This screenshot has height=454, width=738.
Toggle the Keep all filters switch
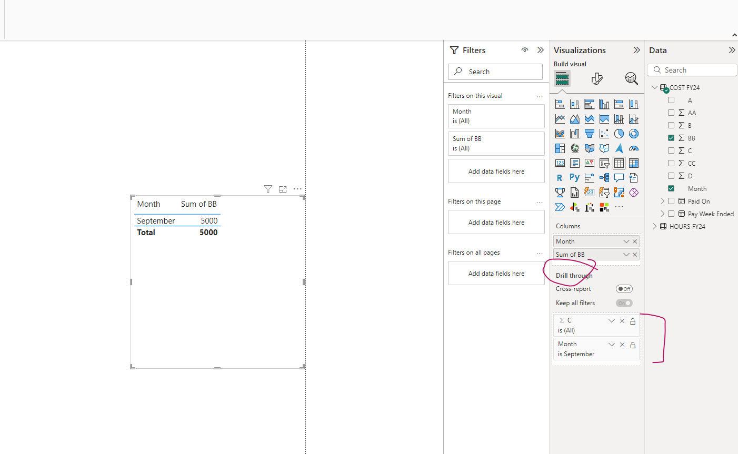pyautogui.click(x=624, y=303)
